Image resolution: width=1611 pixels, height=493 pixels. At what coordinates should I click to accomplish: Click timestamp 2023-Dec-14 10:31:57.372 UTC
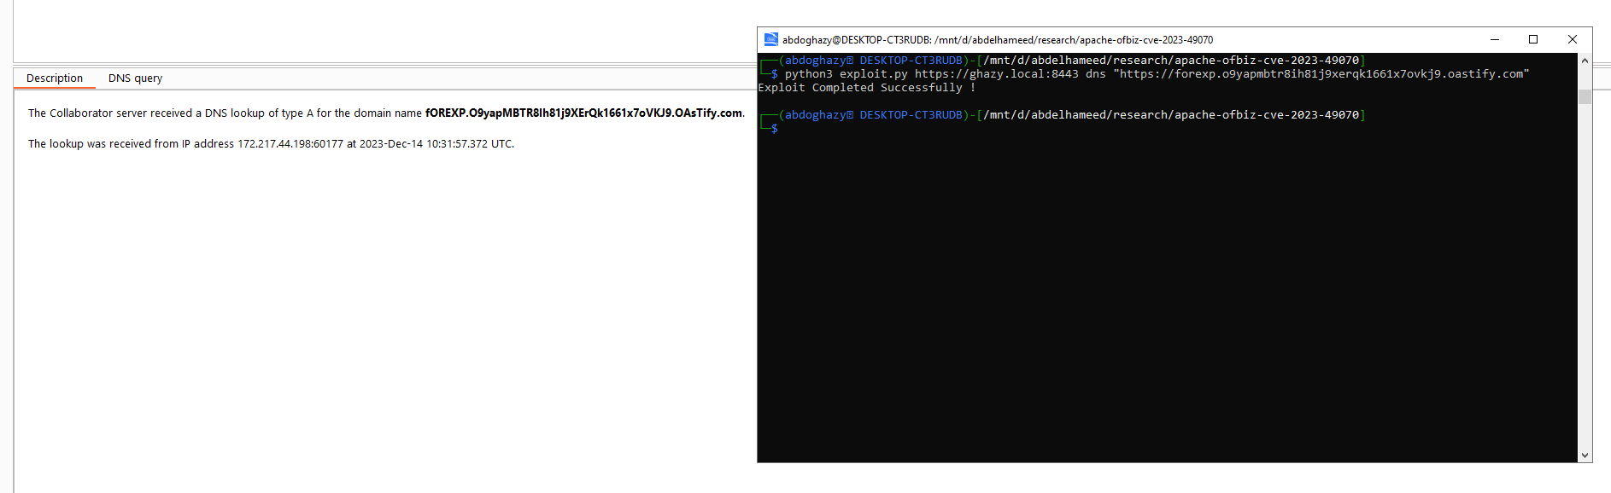436,143
